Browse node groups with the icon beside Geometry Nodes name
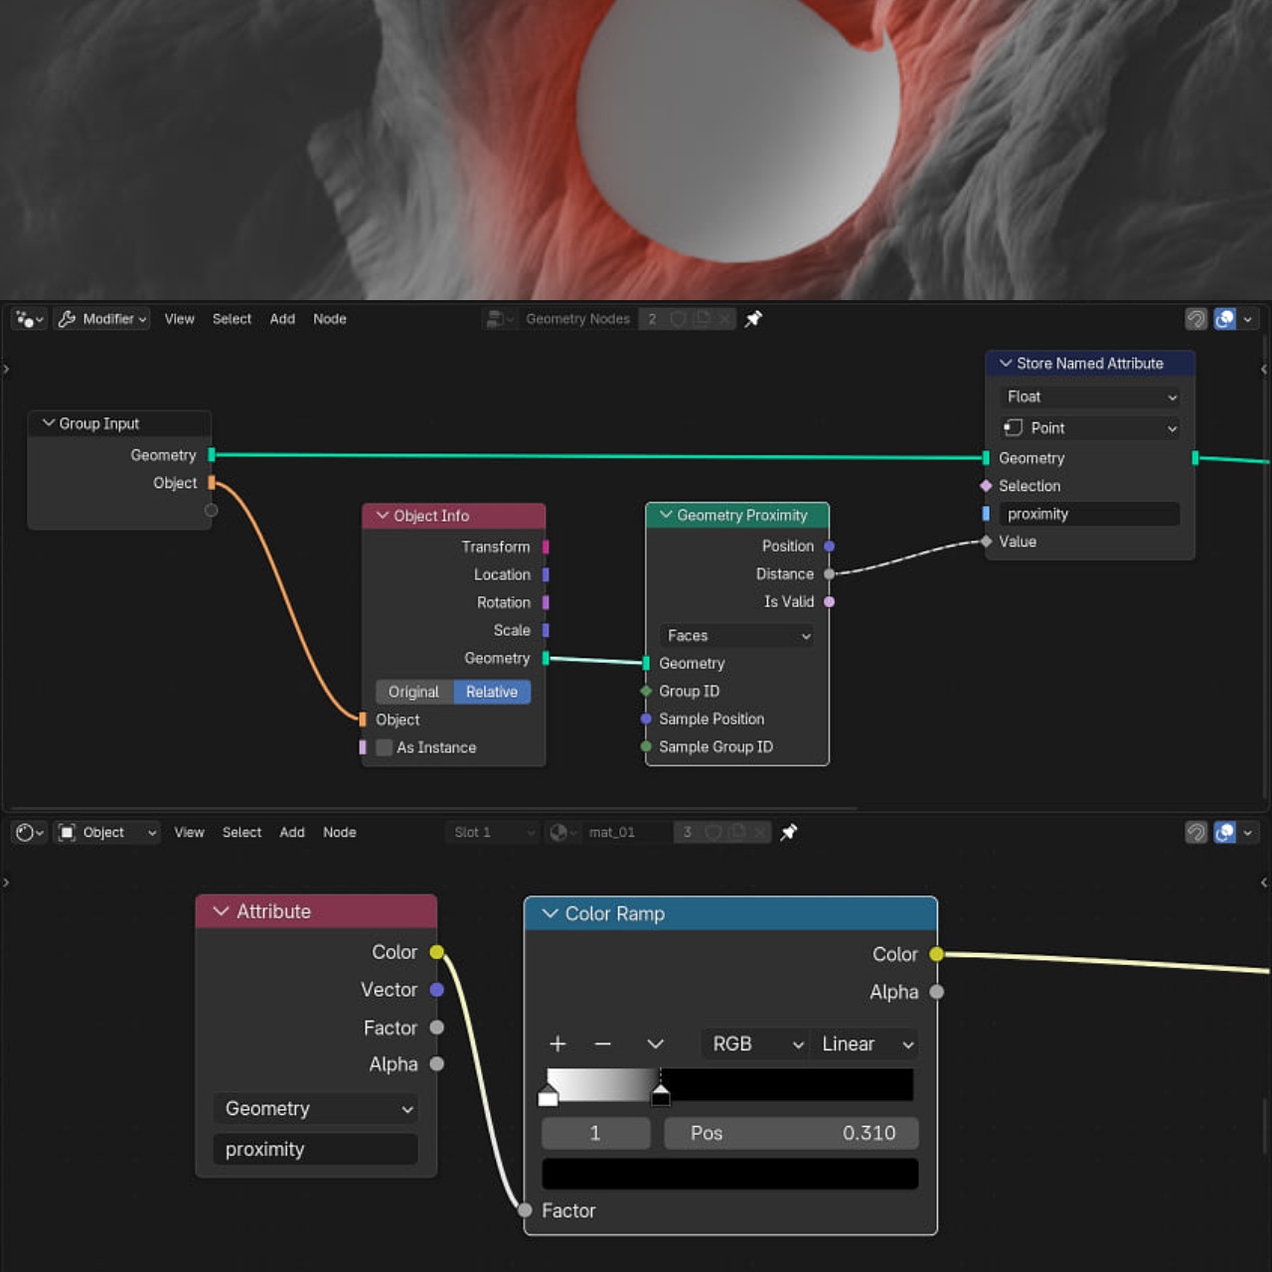The width and height of the screenshot is (1272, 1272). 499,319
